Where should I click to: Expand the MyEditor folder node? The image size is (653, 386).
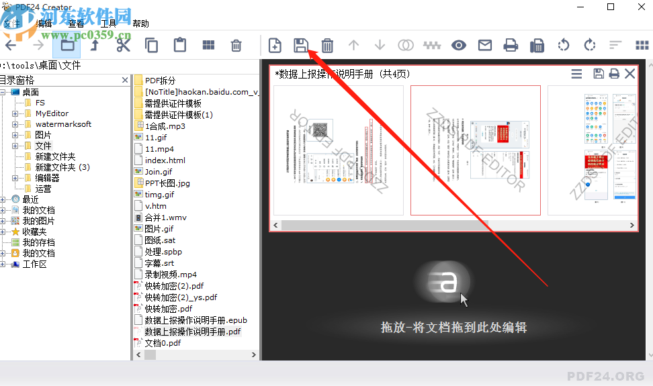point(15,113)
